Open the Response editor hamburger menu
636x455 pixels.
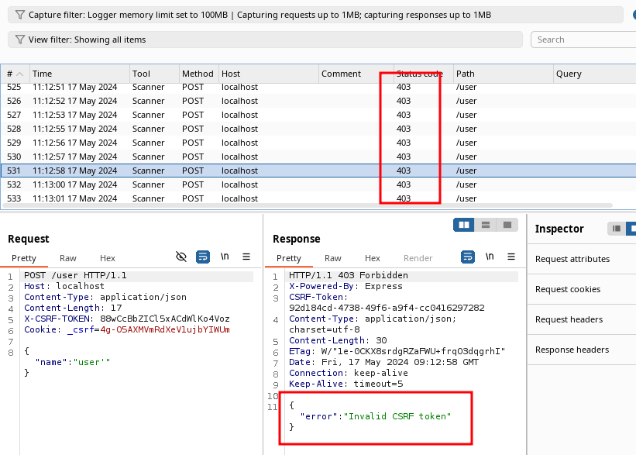click(x=511, y=257)
